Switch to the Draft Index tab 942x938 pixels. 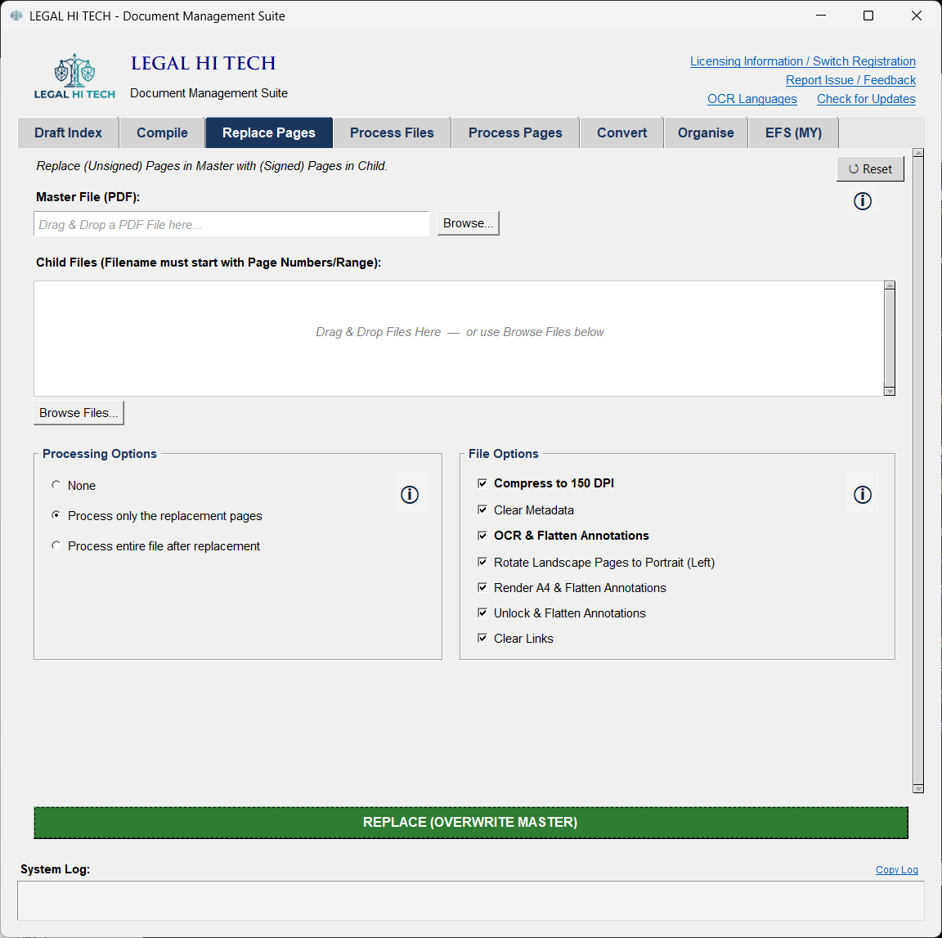point(68,132)
